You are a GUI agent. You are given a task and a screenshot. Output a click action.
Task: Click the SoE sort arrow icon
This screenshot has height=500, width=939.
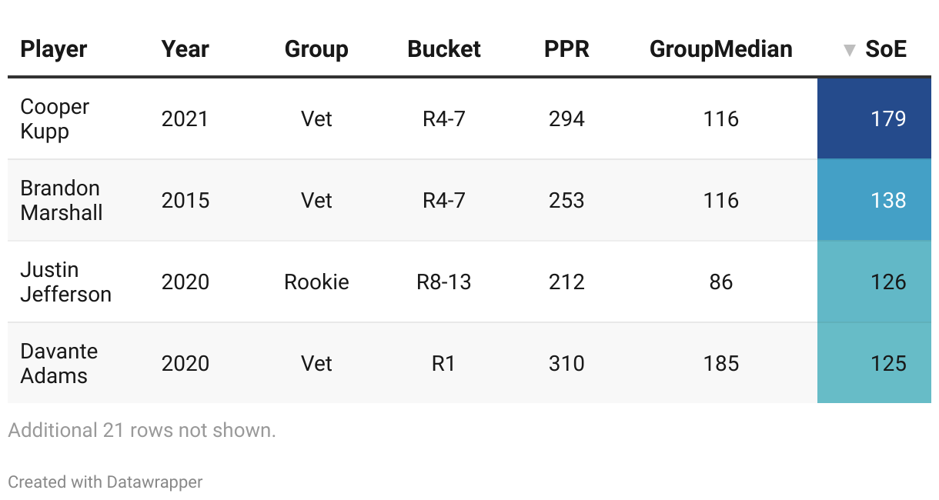849,51
